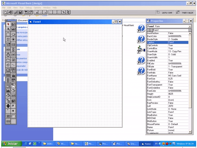
Task: Pick the CommandButton control tool
Action: click(x=13, y=34)
